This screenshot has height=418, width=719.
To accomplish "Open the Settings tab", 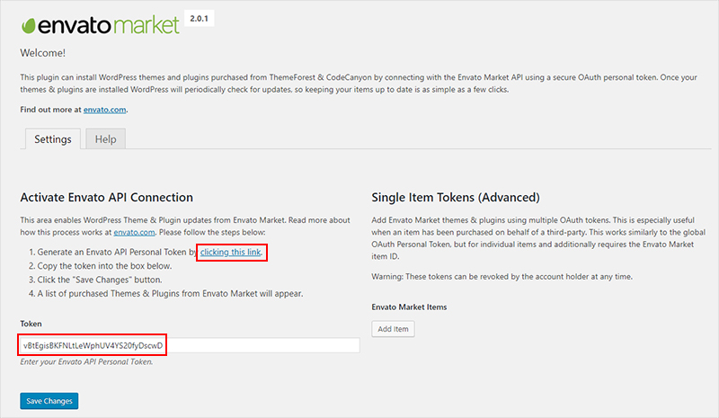I will click(53, 139).
